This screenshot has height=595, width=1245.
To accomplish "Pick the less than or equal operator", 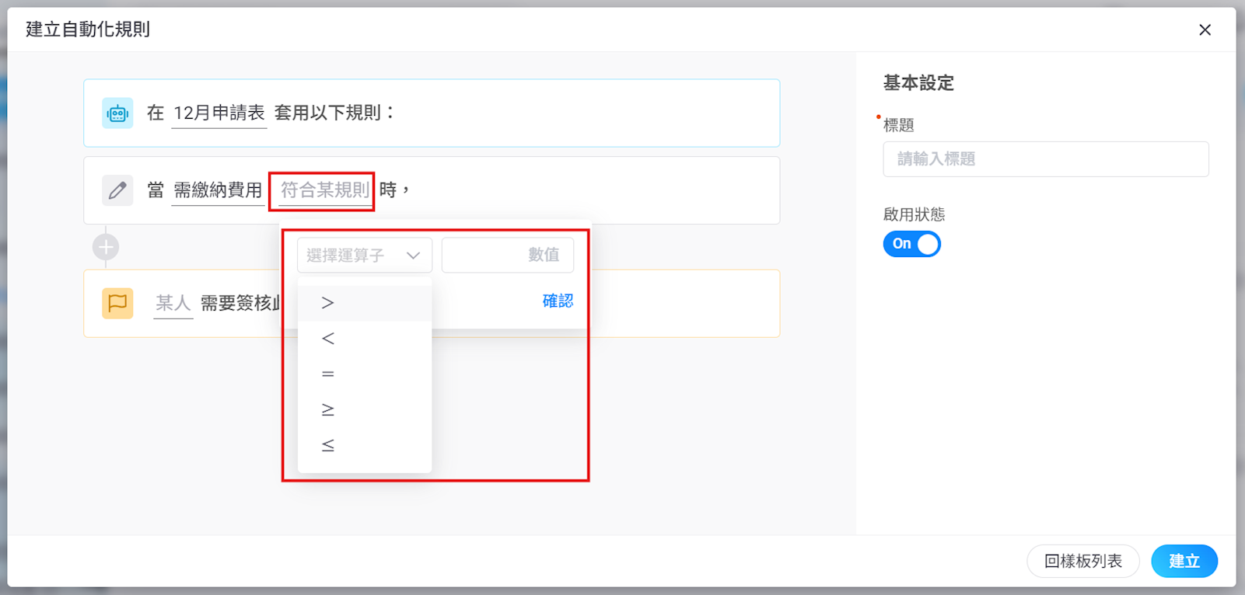I will point(327,445).
